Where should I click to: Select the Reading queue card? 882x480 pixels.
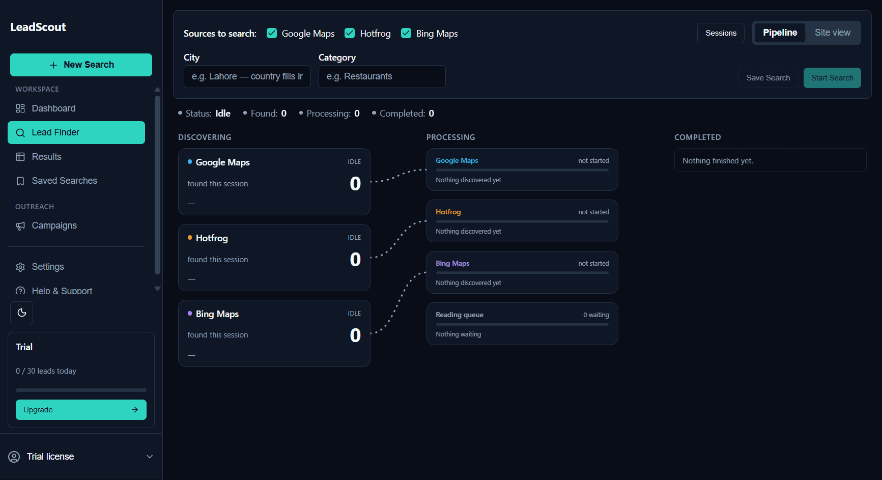[x=522, y=324]
